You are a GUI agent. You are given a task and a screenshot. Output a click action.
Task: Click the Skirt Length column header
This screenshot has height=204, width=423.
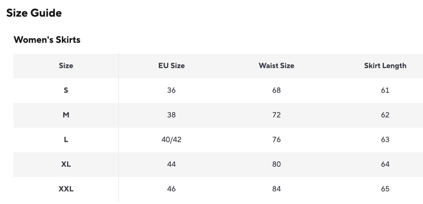385,66
